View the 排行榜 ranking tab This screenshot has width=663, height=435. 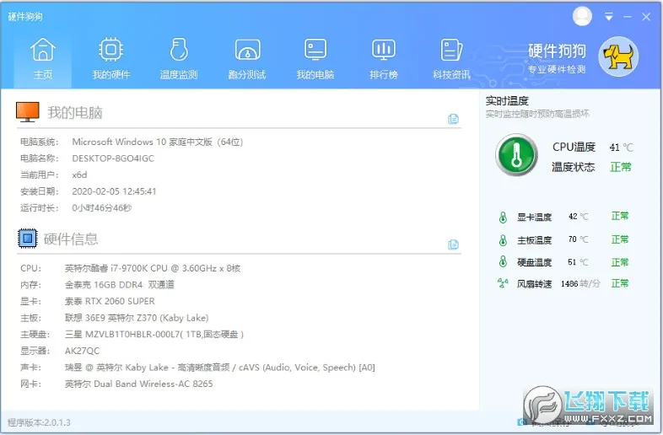point(383,59)
